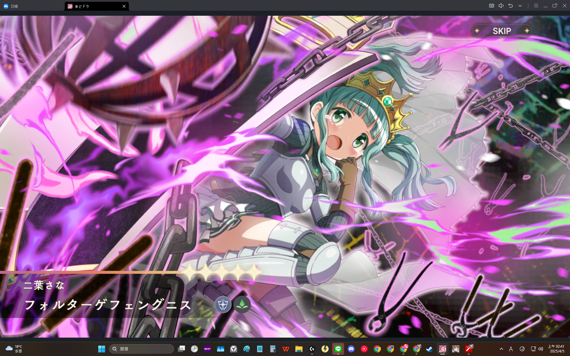Image resolution: width=570 pixels, height=356 pixels.
Task: Switch input method via the A indicator
Action: click(511, 349)
